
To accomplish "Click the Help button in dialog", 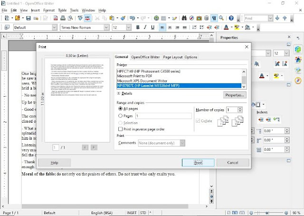I will [x=55, y=162].
